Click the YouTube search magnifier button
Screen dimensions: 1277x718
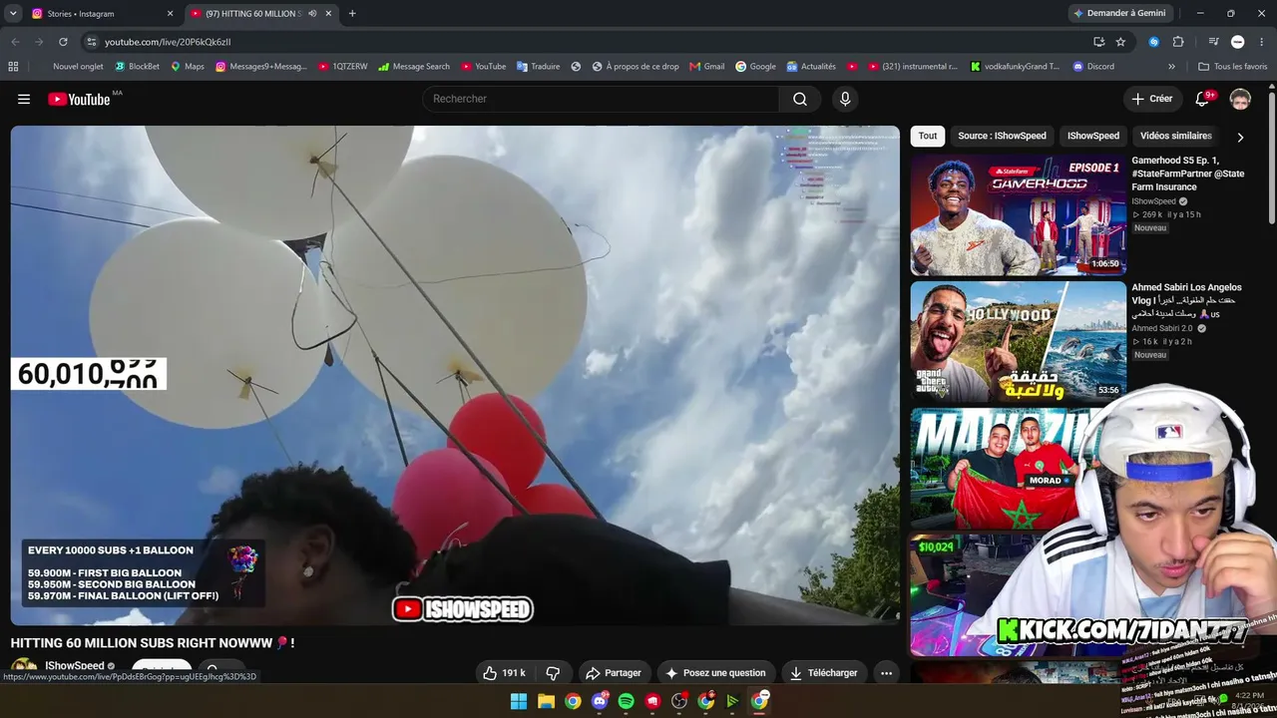pyautogui.click(x=800, y=99)
